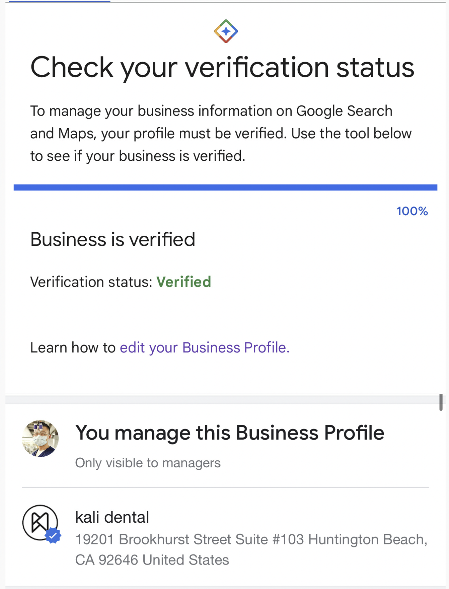Click the gray divider band above profile card
The image size is (449, 589).
[221, 399]
